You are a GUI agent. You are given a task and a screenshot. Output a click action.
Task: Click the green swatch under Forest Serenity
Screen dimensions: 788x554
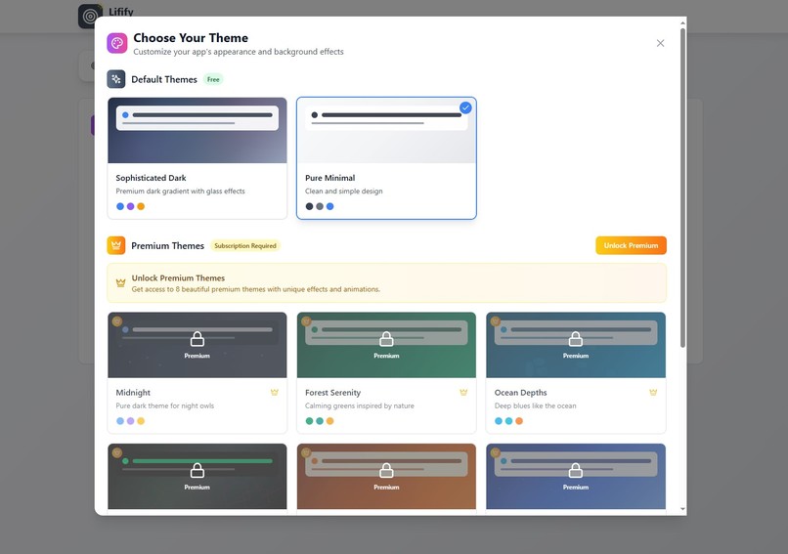pos(309,421)
